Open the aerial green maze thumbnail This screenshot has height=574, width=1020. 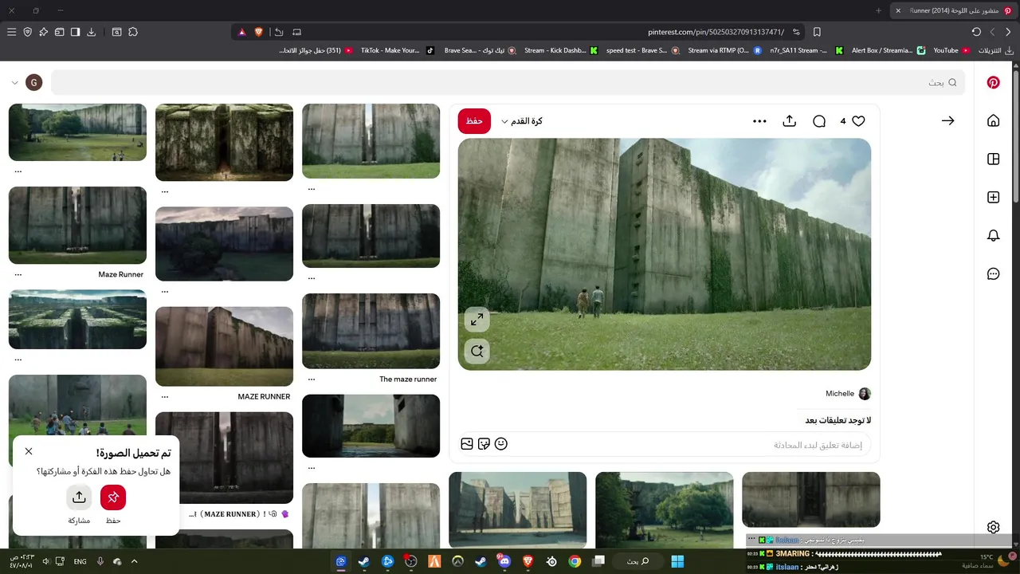point(77,320)
